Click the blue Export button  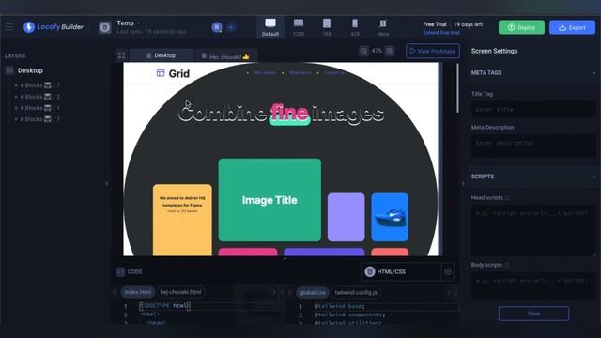(x=572, y=27)
